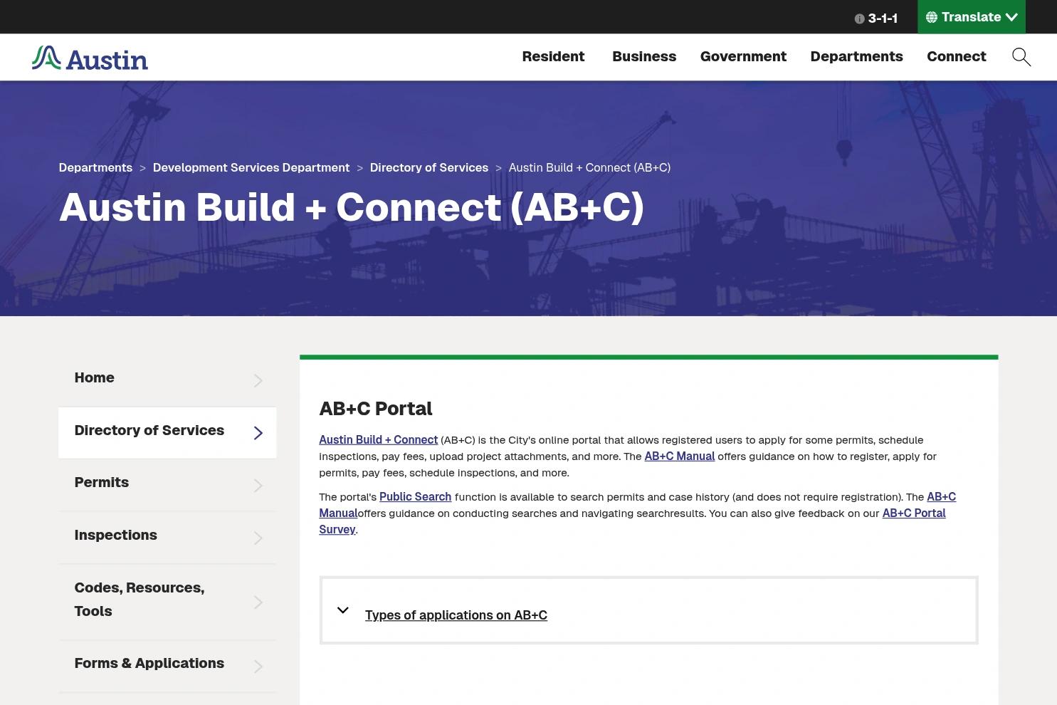This screenshot has height=705, width=1057.
Task: Open the Departments menu
Action: coord(856,56)
